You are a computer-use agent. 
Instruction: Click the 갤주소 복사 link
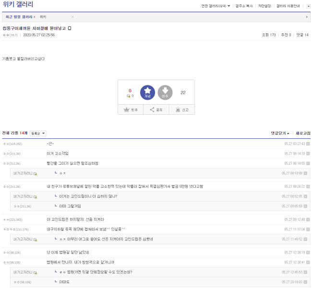[x=244, y=6]
